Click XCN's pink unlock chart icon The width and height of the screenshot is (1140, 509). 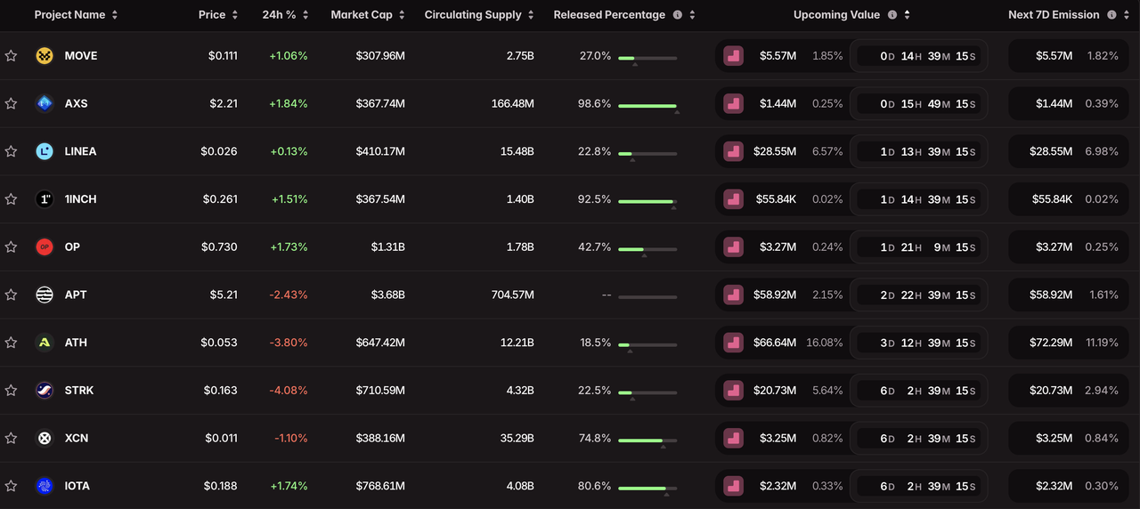click(x=733, y=438)
